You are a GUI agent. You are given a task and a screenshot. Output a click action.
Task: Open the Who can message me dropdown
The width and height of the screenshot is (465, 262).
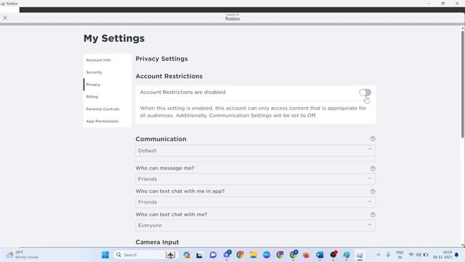pyautogui.click(x=255, y=179)
